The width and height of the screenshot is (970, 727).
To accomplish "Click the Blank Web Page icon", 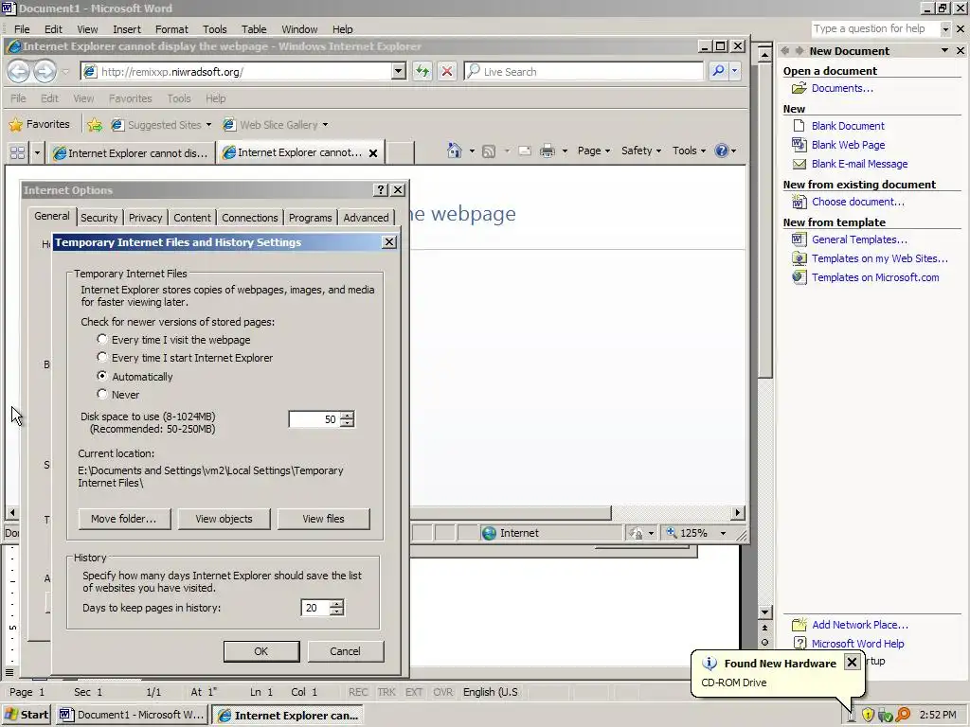I will (x=799, y=145).
